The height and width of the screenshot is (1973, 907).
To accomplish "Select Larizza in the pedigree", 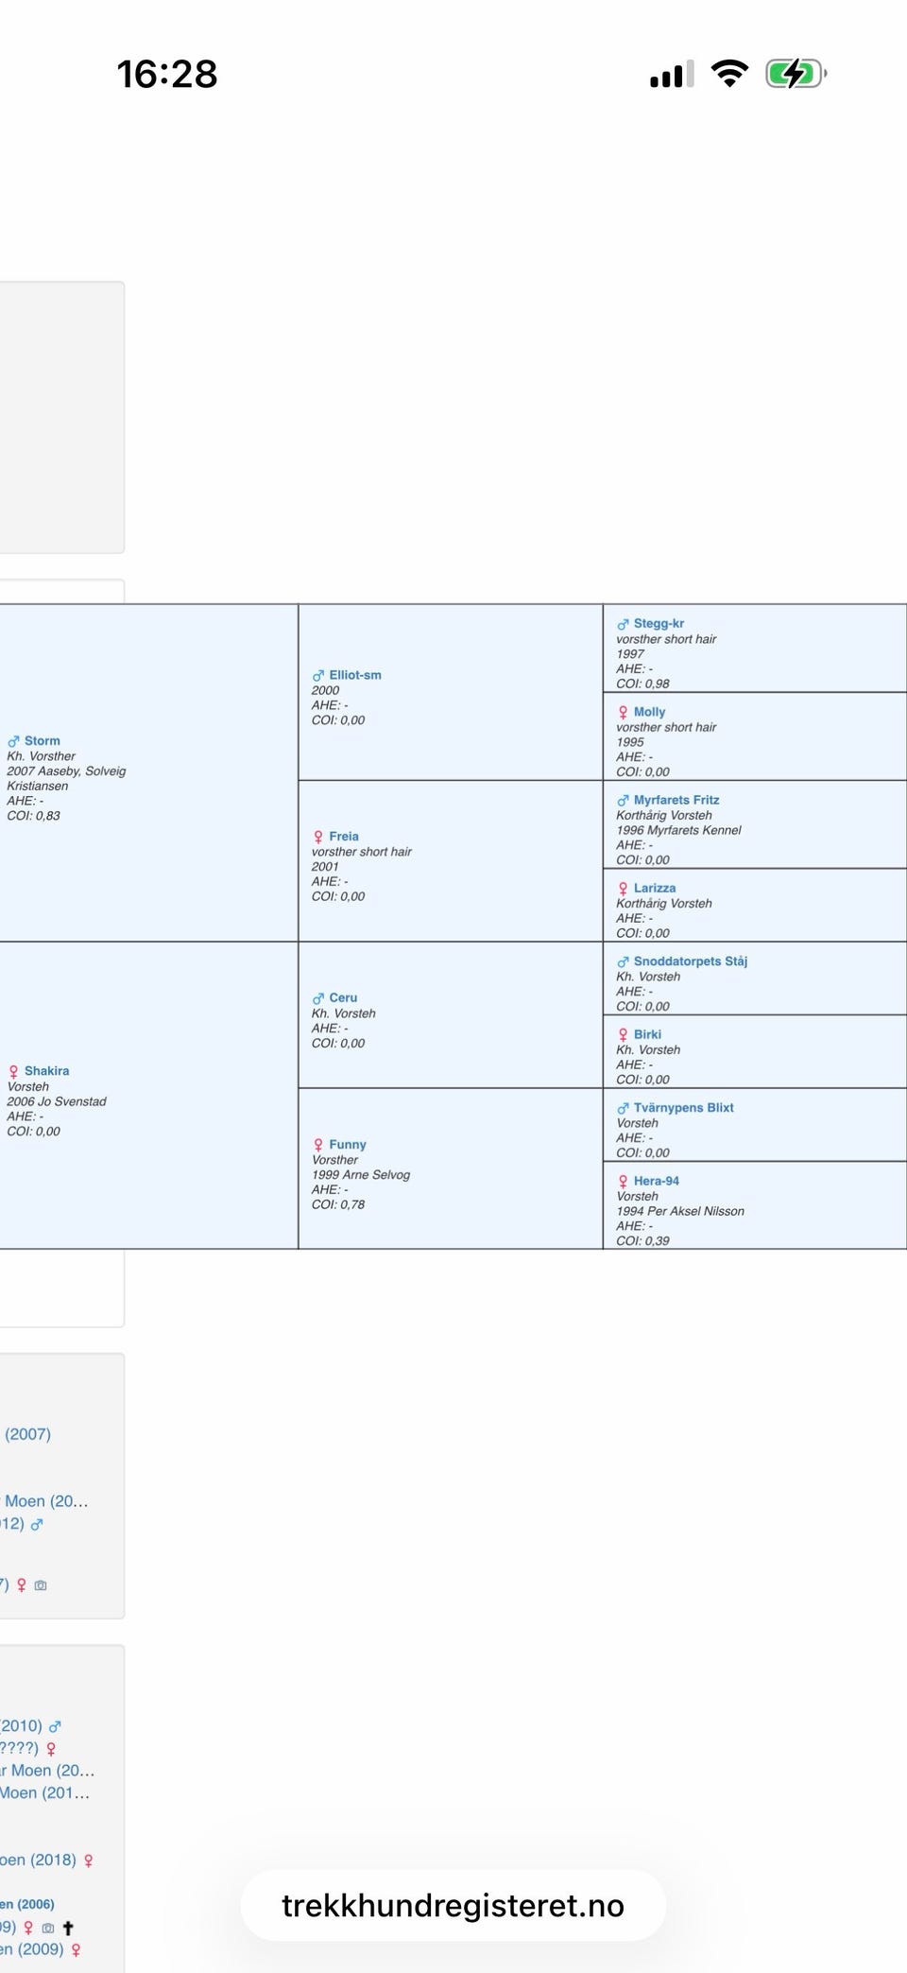I will point(655,888).
